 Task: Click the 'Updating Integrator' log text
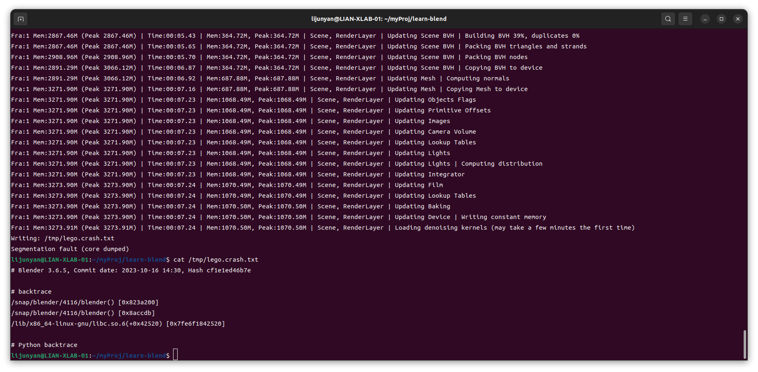[x=430, y=174]
